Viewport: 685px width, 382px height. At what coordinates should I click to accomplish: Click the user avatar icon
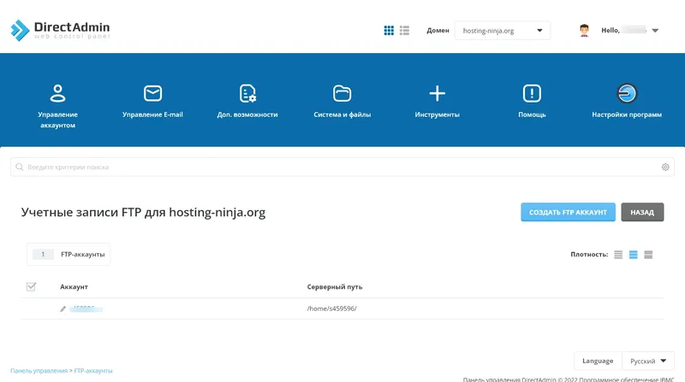[x=584, y=31]
